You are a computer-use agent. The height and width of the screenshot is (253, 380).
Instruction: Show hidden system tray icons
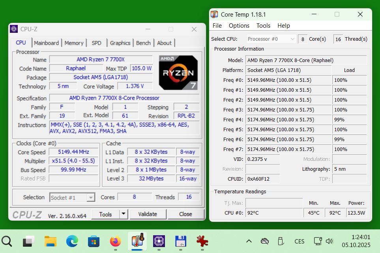pos(249,241)
